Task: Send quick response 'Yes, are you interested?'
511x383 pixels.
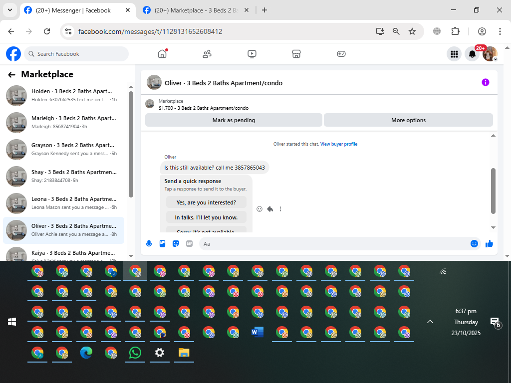Action: [206, 202]
